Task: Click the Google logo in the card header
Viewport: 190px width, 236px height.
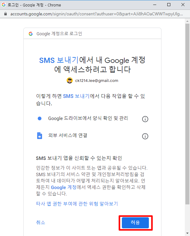Action: pos(31,34)
